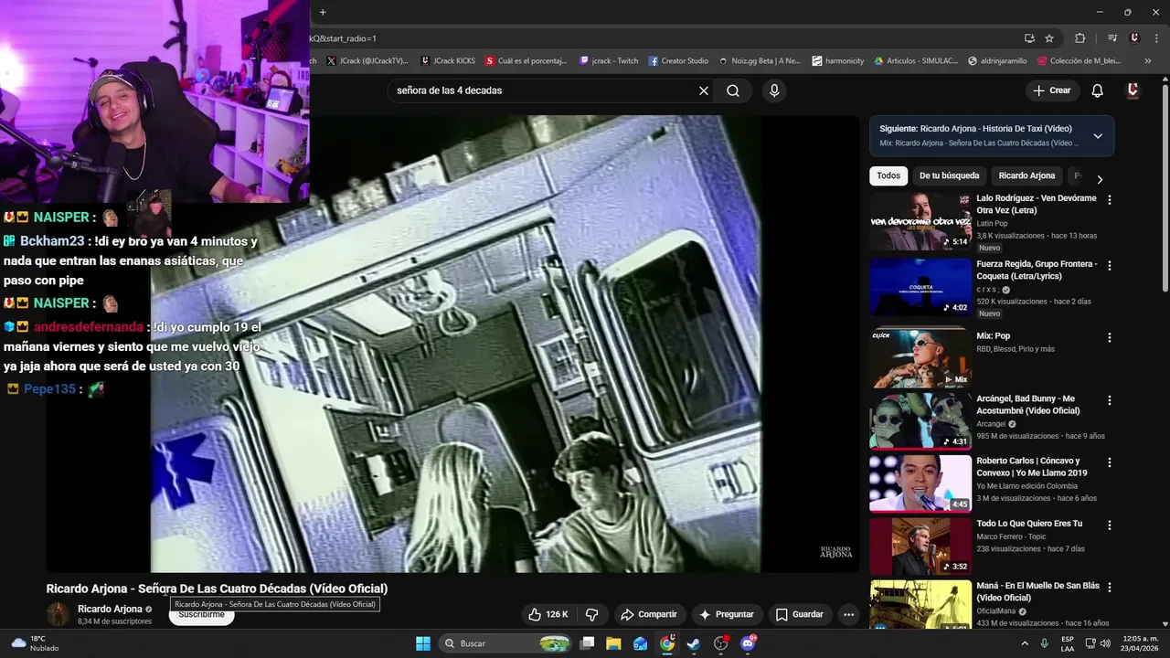
Task: Open the OBS icon in the taskbar
Action: (721, 643)
